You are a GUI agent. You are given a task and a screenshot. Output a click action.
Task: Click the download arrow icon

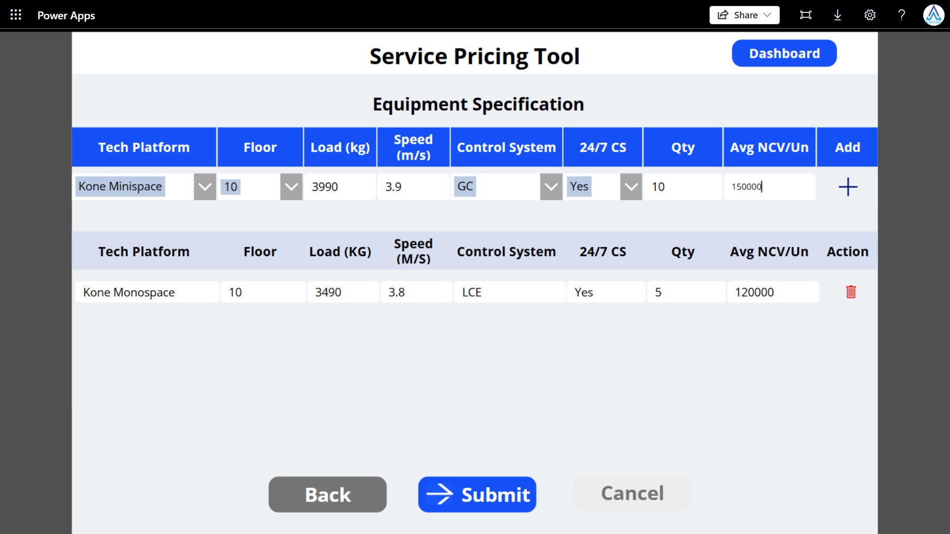point(837,15)
